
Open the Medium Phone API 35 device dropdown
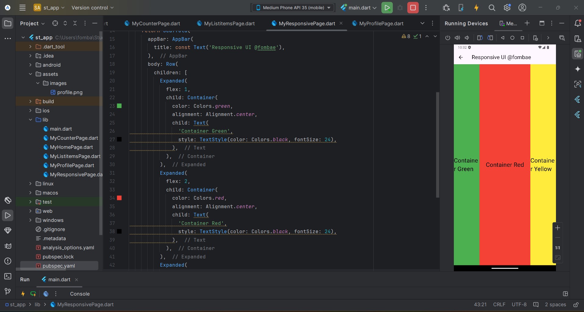[293, 8]
